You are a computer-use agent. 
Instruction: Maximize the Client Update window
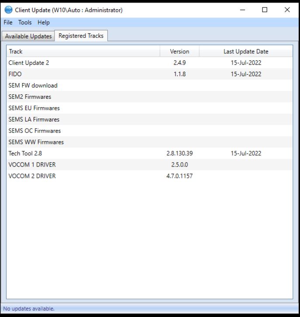tap(265, 10)
